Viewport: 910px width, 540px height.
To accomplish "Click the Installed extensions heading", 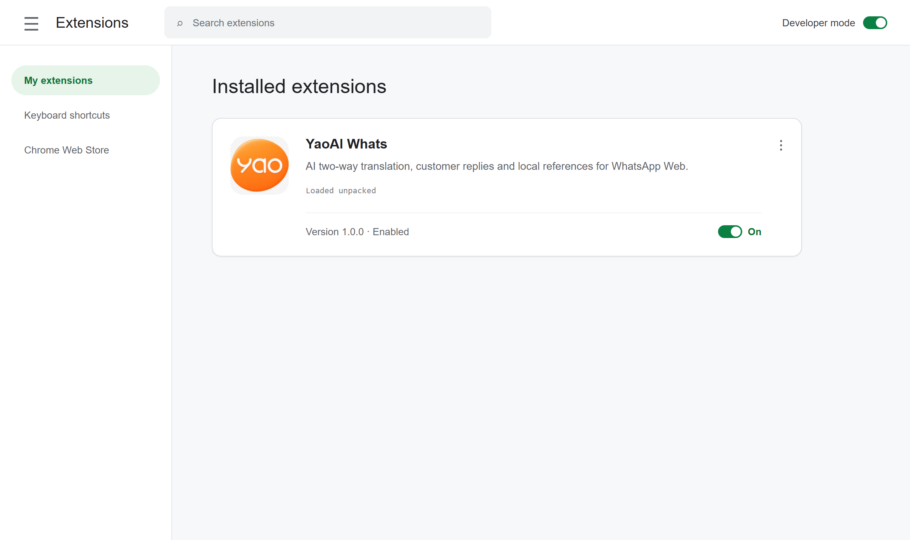I will [299, 87].
